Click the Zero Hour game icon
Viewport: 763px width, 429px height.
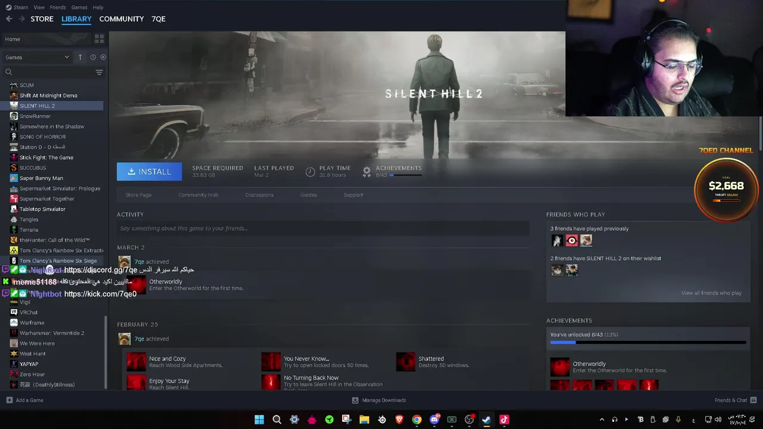(x=14, y=374)
